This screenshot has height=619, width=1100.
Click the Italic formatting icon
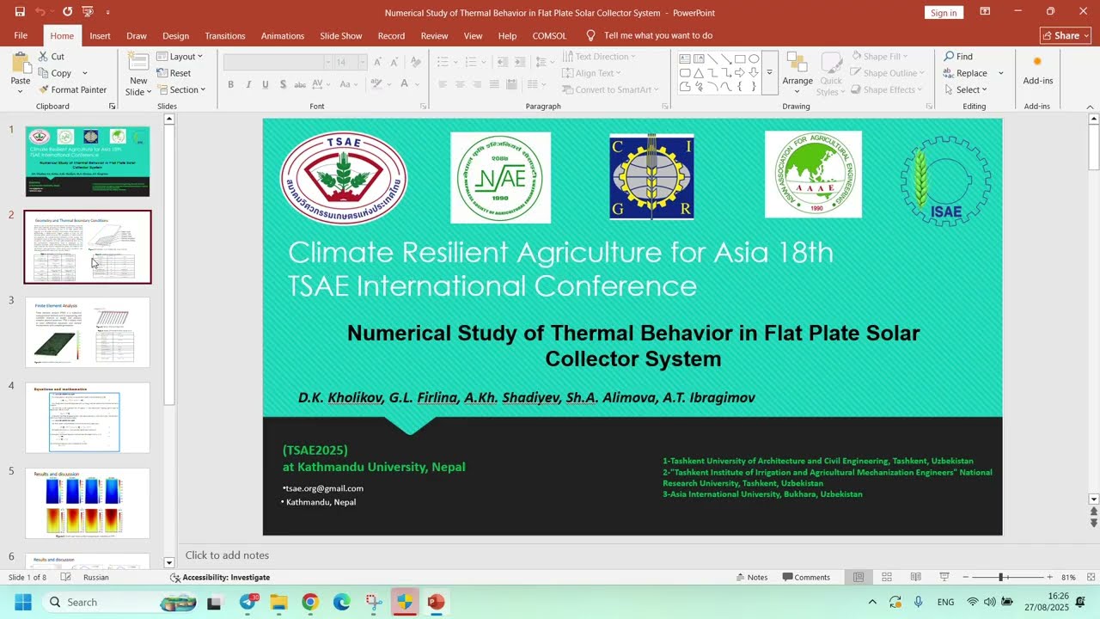(248, 84)
